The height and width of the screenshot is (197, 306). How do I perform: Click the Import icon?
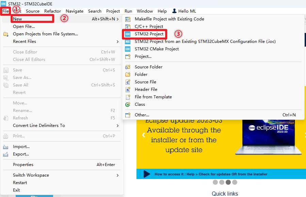pos(6,147)
